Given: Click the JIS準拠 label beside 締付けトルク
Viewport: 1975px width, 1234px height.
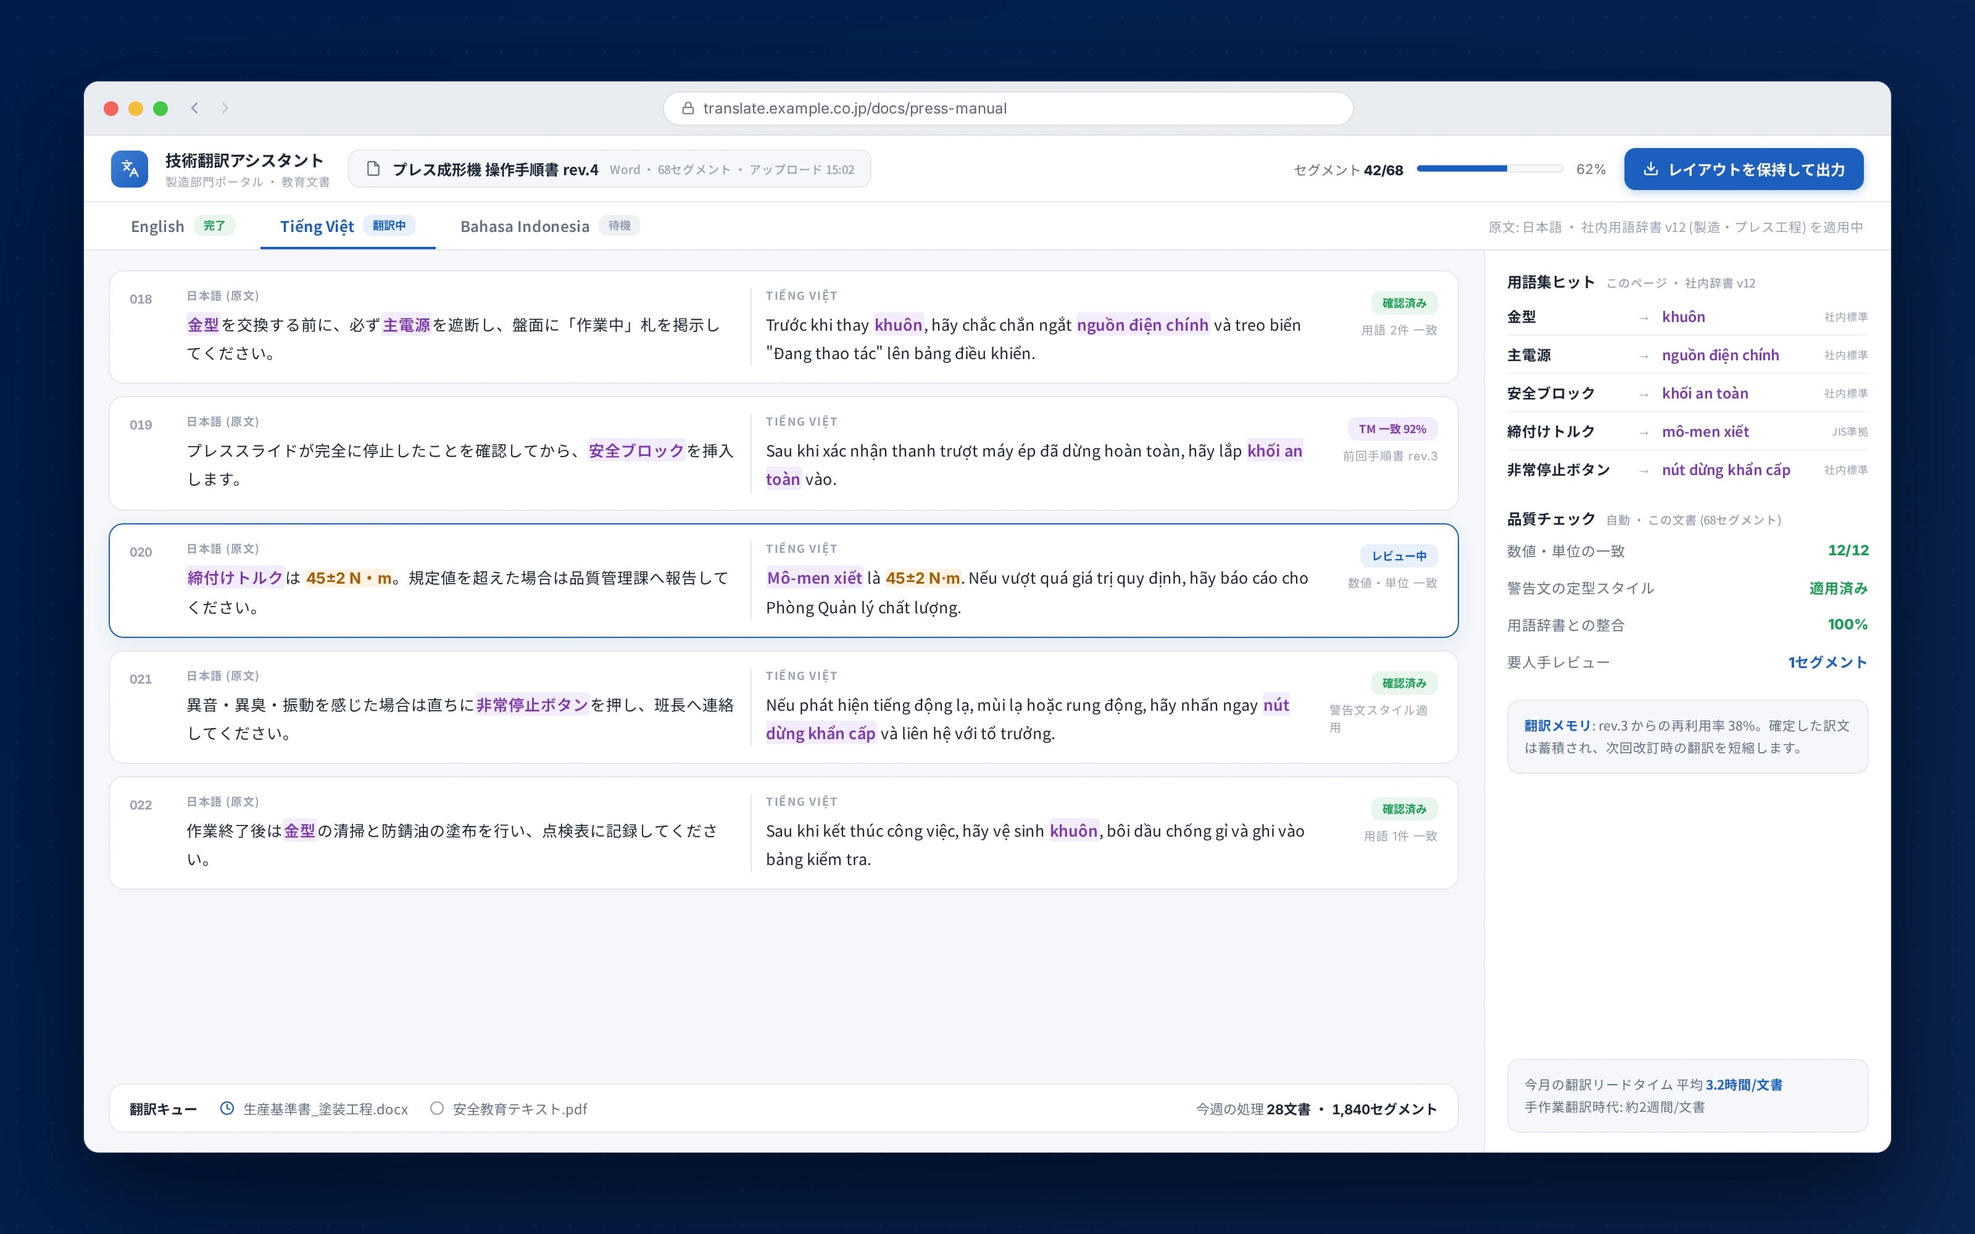Looking at the screenshot, I should (1849, 432).
